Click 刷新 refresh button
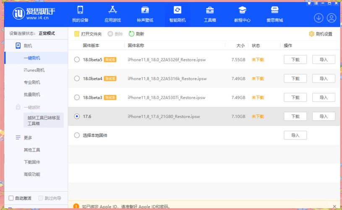 tap(136, 34)
